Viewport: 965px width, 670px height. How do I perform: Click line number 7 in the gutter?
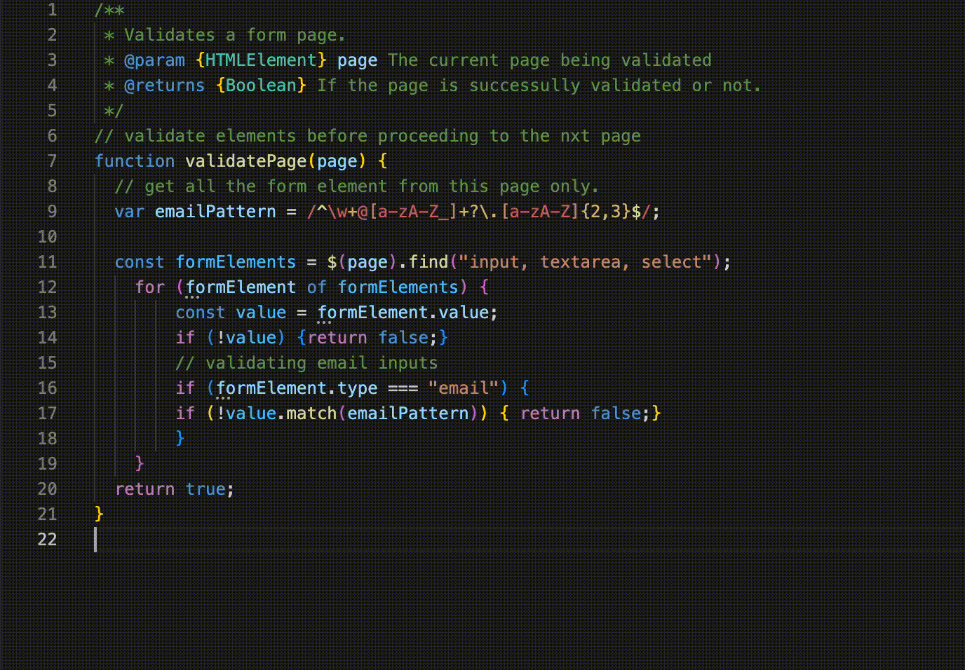tap(52, 161)
